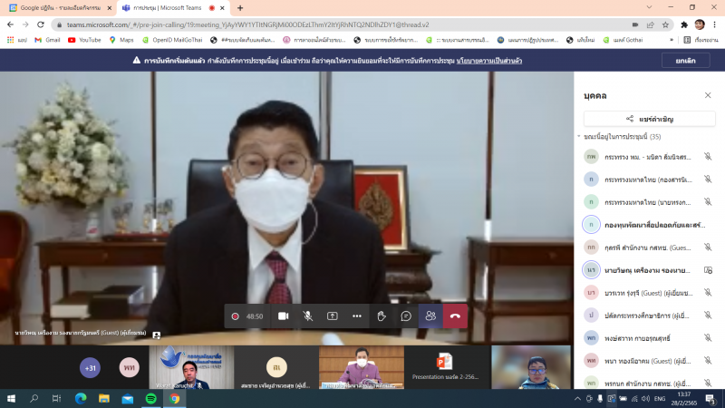Click the address bar URL field
725x408 pixels.
[343, 24]
